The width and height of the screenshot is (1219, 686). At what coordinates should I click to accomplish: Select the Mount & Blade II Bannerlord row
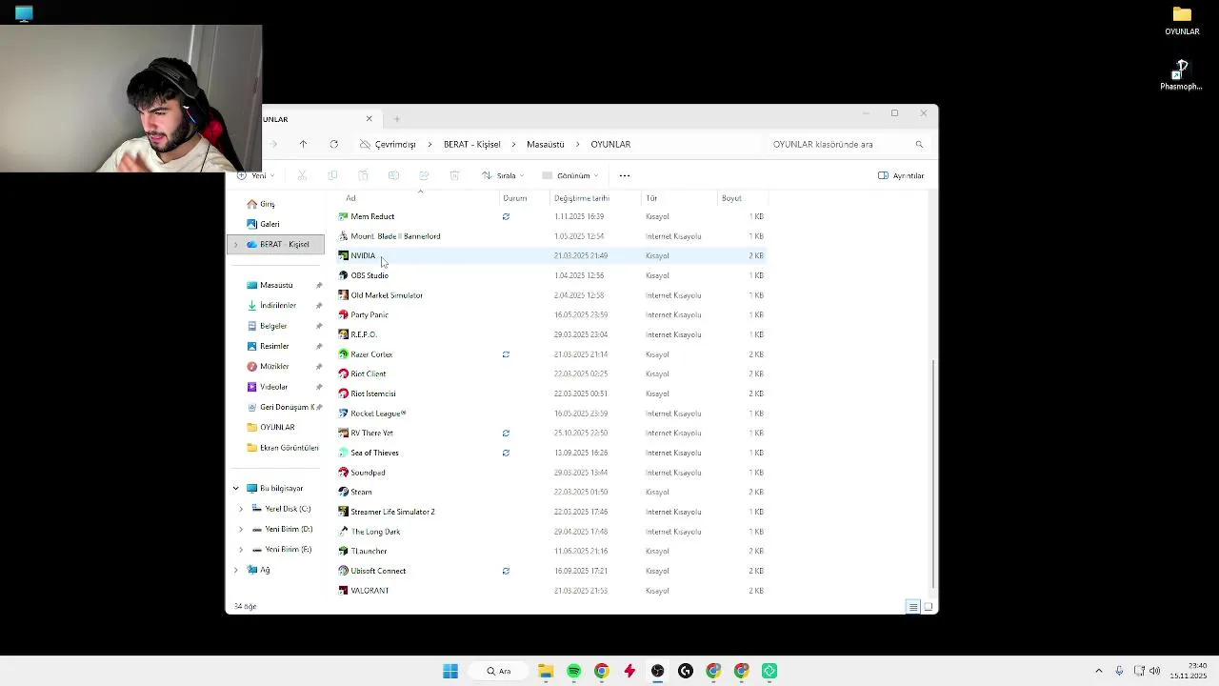coord(552,236)
